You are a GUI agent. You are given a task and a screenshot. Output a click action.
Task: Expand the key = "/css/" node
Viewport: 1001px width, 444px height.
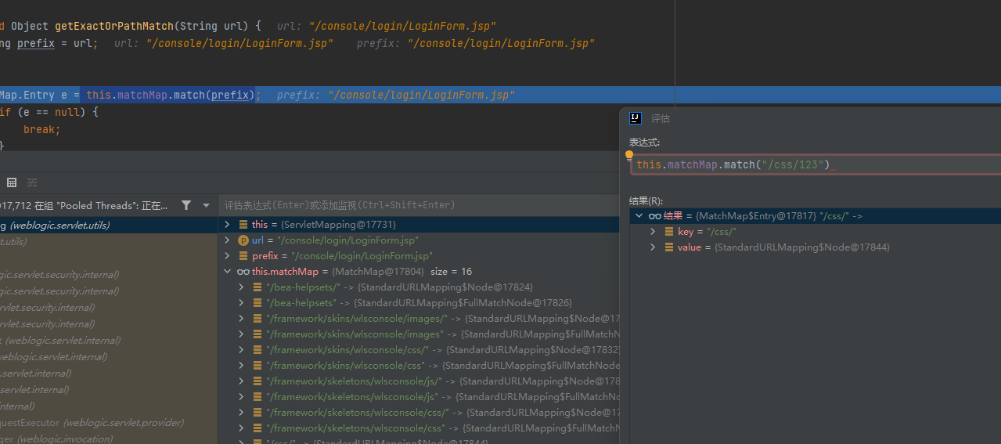[x=654, y=232]
